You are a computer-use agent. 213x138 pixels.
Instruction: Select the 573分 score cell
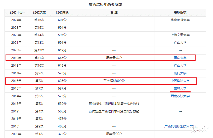tap(62, 96)
